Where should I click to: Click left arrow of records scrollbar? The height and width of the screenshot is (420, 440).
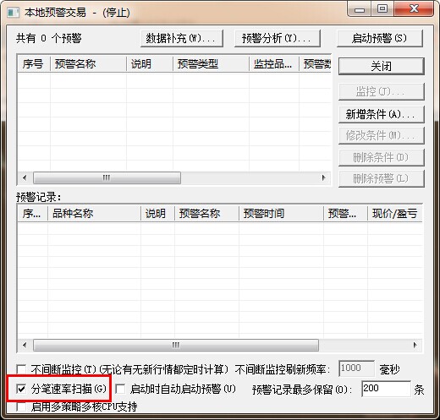click(x=25, y=345)
